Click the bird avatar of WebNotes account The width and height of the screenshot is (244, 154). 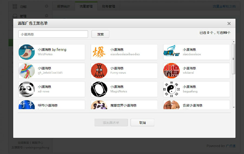(x=27, y=52)
